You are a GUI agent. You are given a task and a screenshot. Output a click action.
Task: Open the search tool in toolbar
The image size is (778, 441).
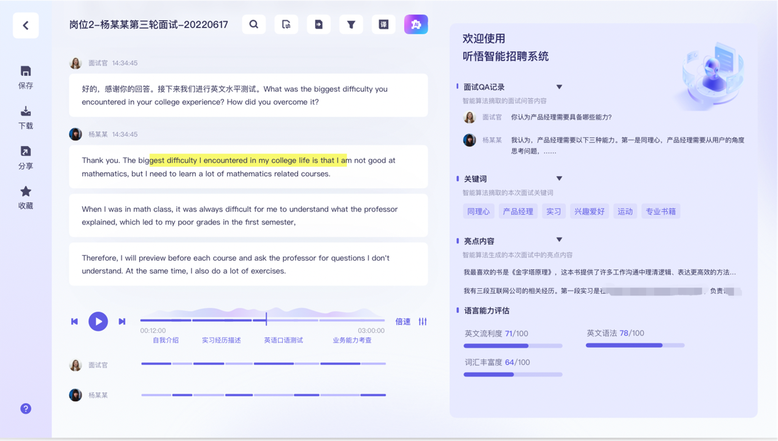pos(254,25)
